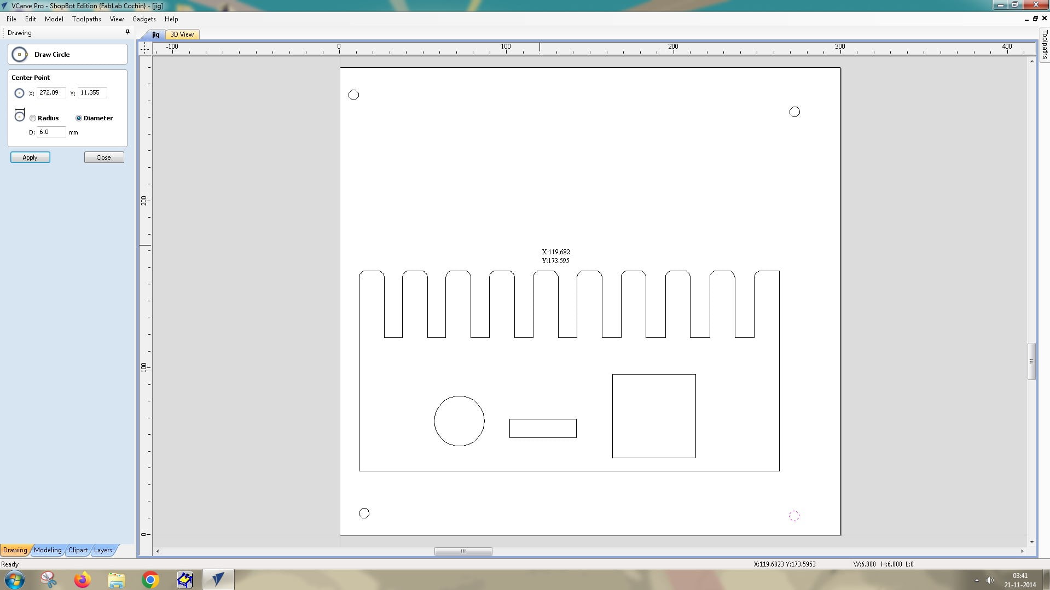Open the Gadgets menu

(144, 19)
